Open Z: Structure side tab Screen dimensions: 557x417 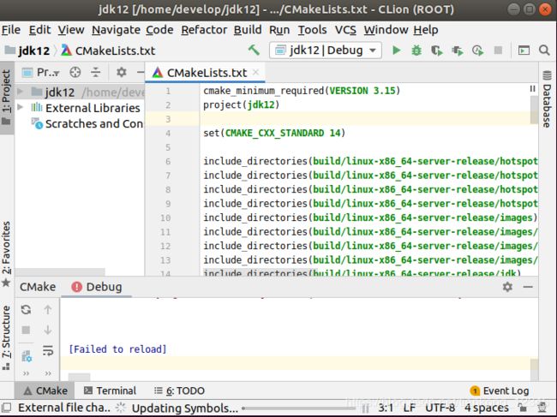[x=7, y=337]
